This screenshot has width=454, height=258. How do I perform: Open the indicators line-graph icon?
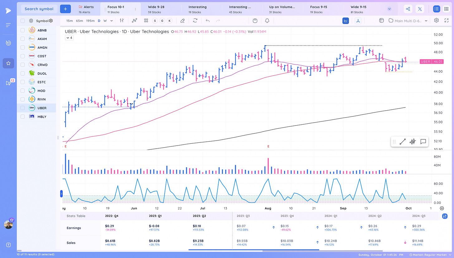click(x=134, y=21)
